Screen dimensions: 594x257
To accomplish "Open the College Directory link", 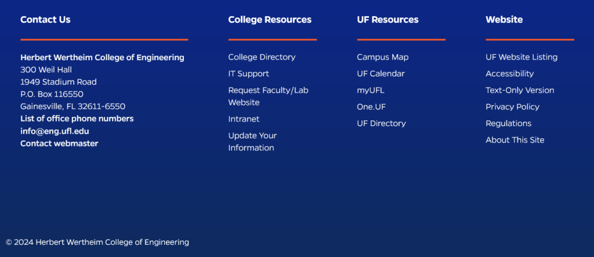I will [262, 57].
